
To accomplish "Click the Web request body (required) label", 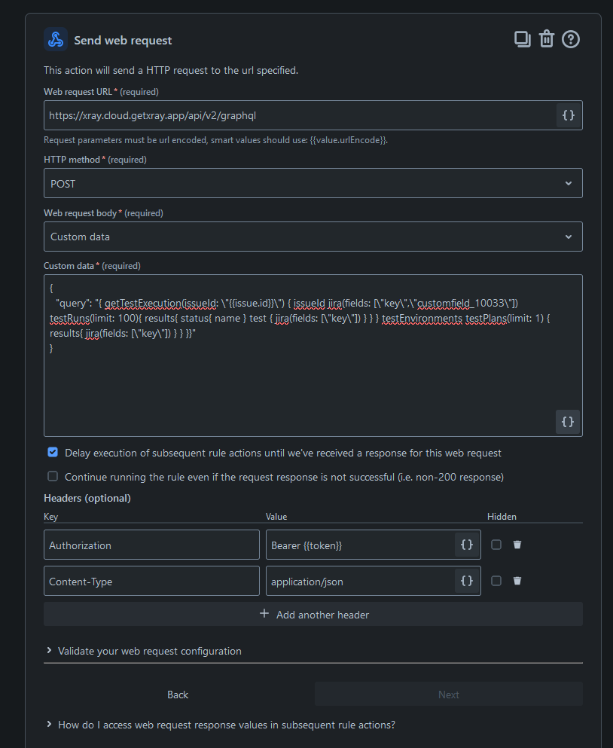I will pyautogui.click(x=103, y=212).
